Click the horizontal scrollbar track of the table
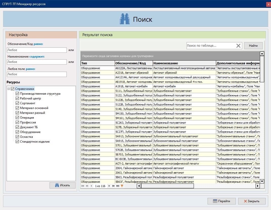 coord(224,186)
